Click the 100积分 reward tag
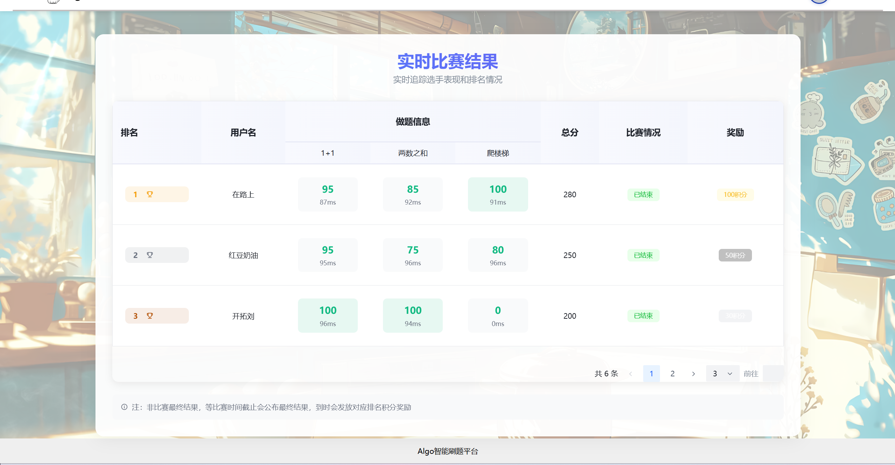Viewport: 895px width, 465px height. point(735,194)
